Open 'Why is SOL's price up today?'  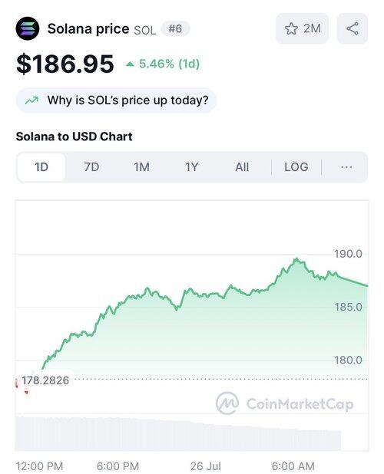pos(116,100)
